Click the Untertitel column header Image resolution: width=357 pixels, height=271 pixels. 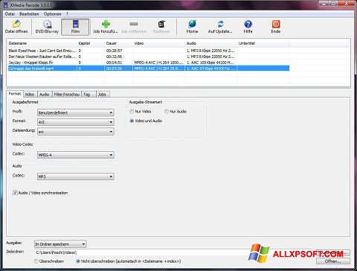(x=263, y=43)
